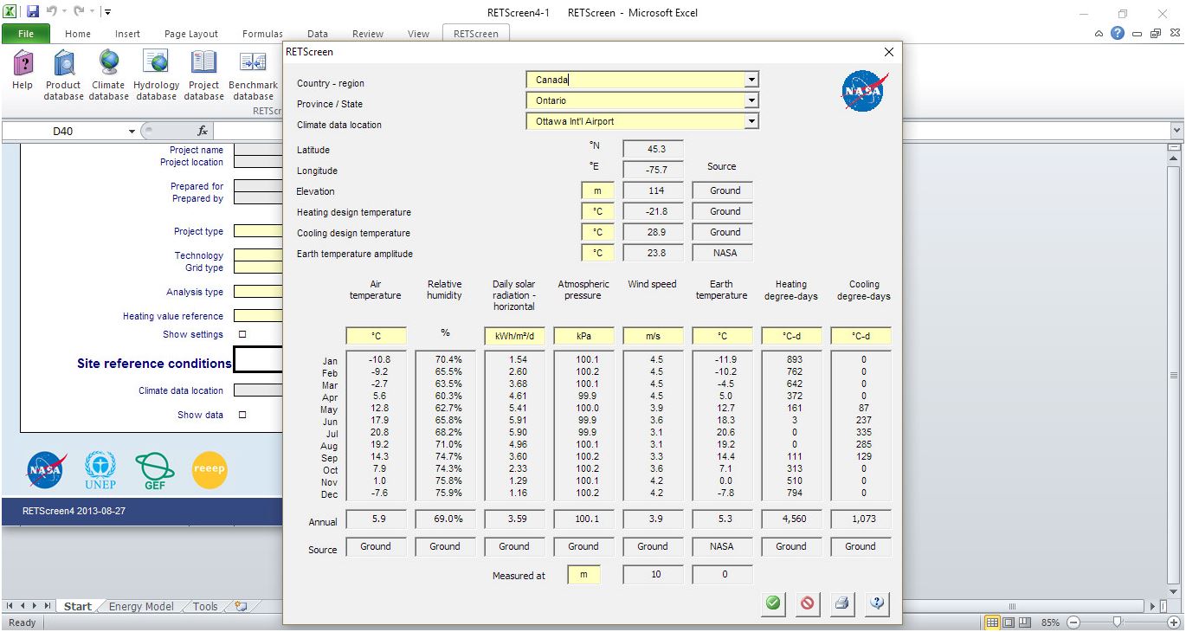Switch to the Home ribbon tab

(78, 34)
